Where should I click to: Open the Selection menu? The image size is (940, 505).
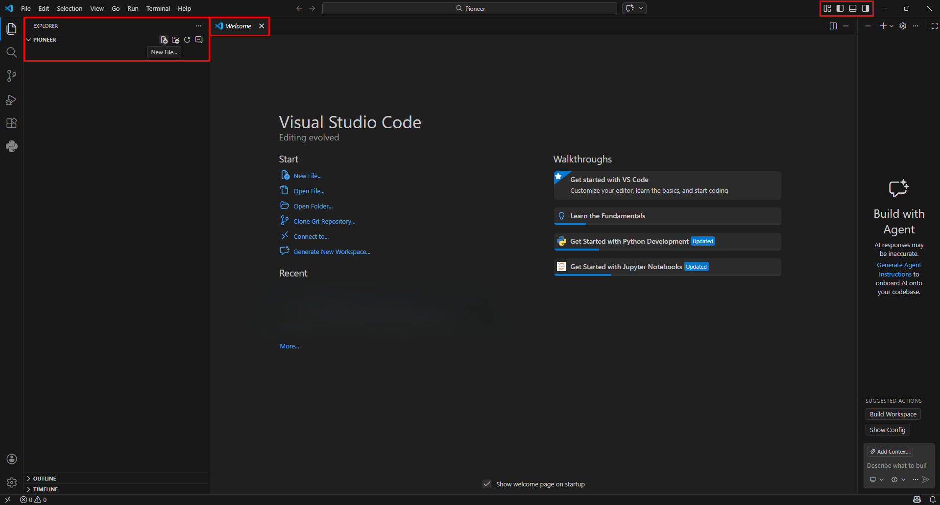click(70, 8)
